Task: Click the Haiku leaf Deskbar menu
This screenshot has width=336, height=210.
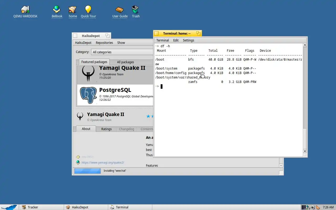Action: [9, 207]
